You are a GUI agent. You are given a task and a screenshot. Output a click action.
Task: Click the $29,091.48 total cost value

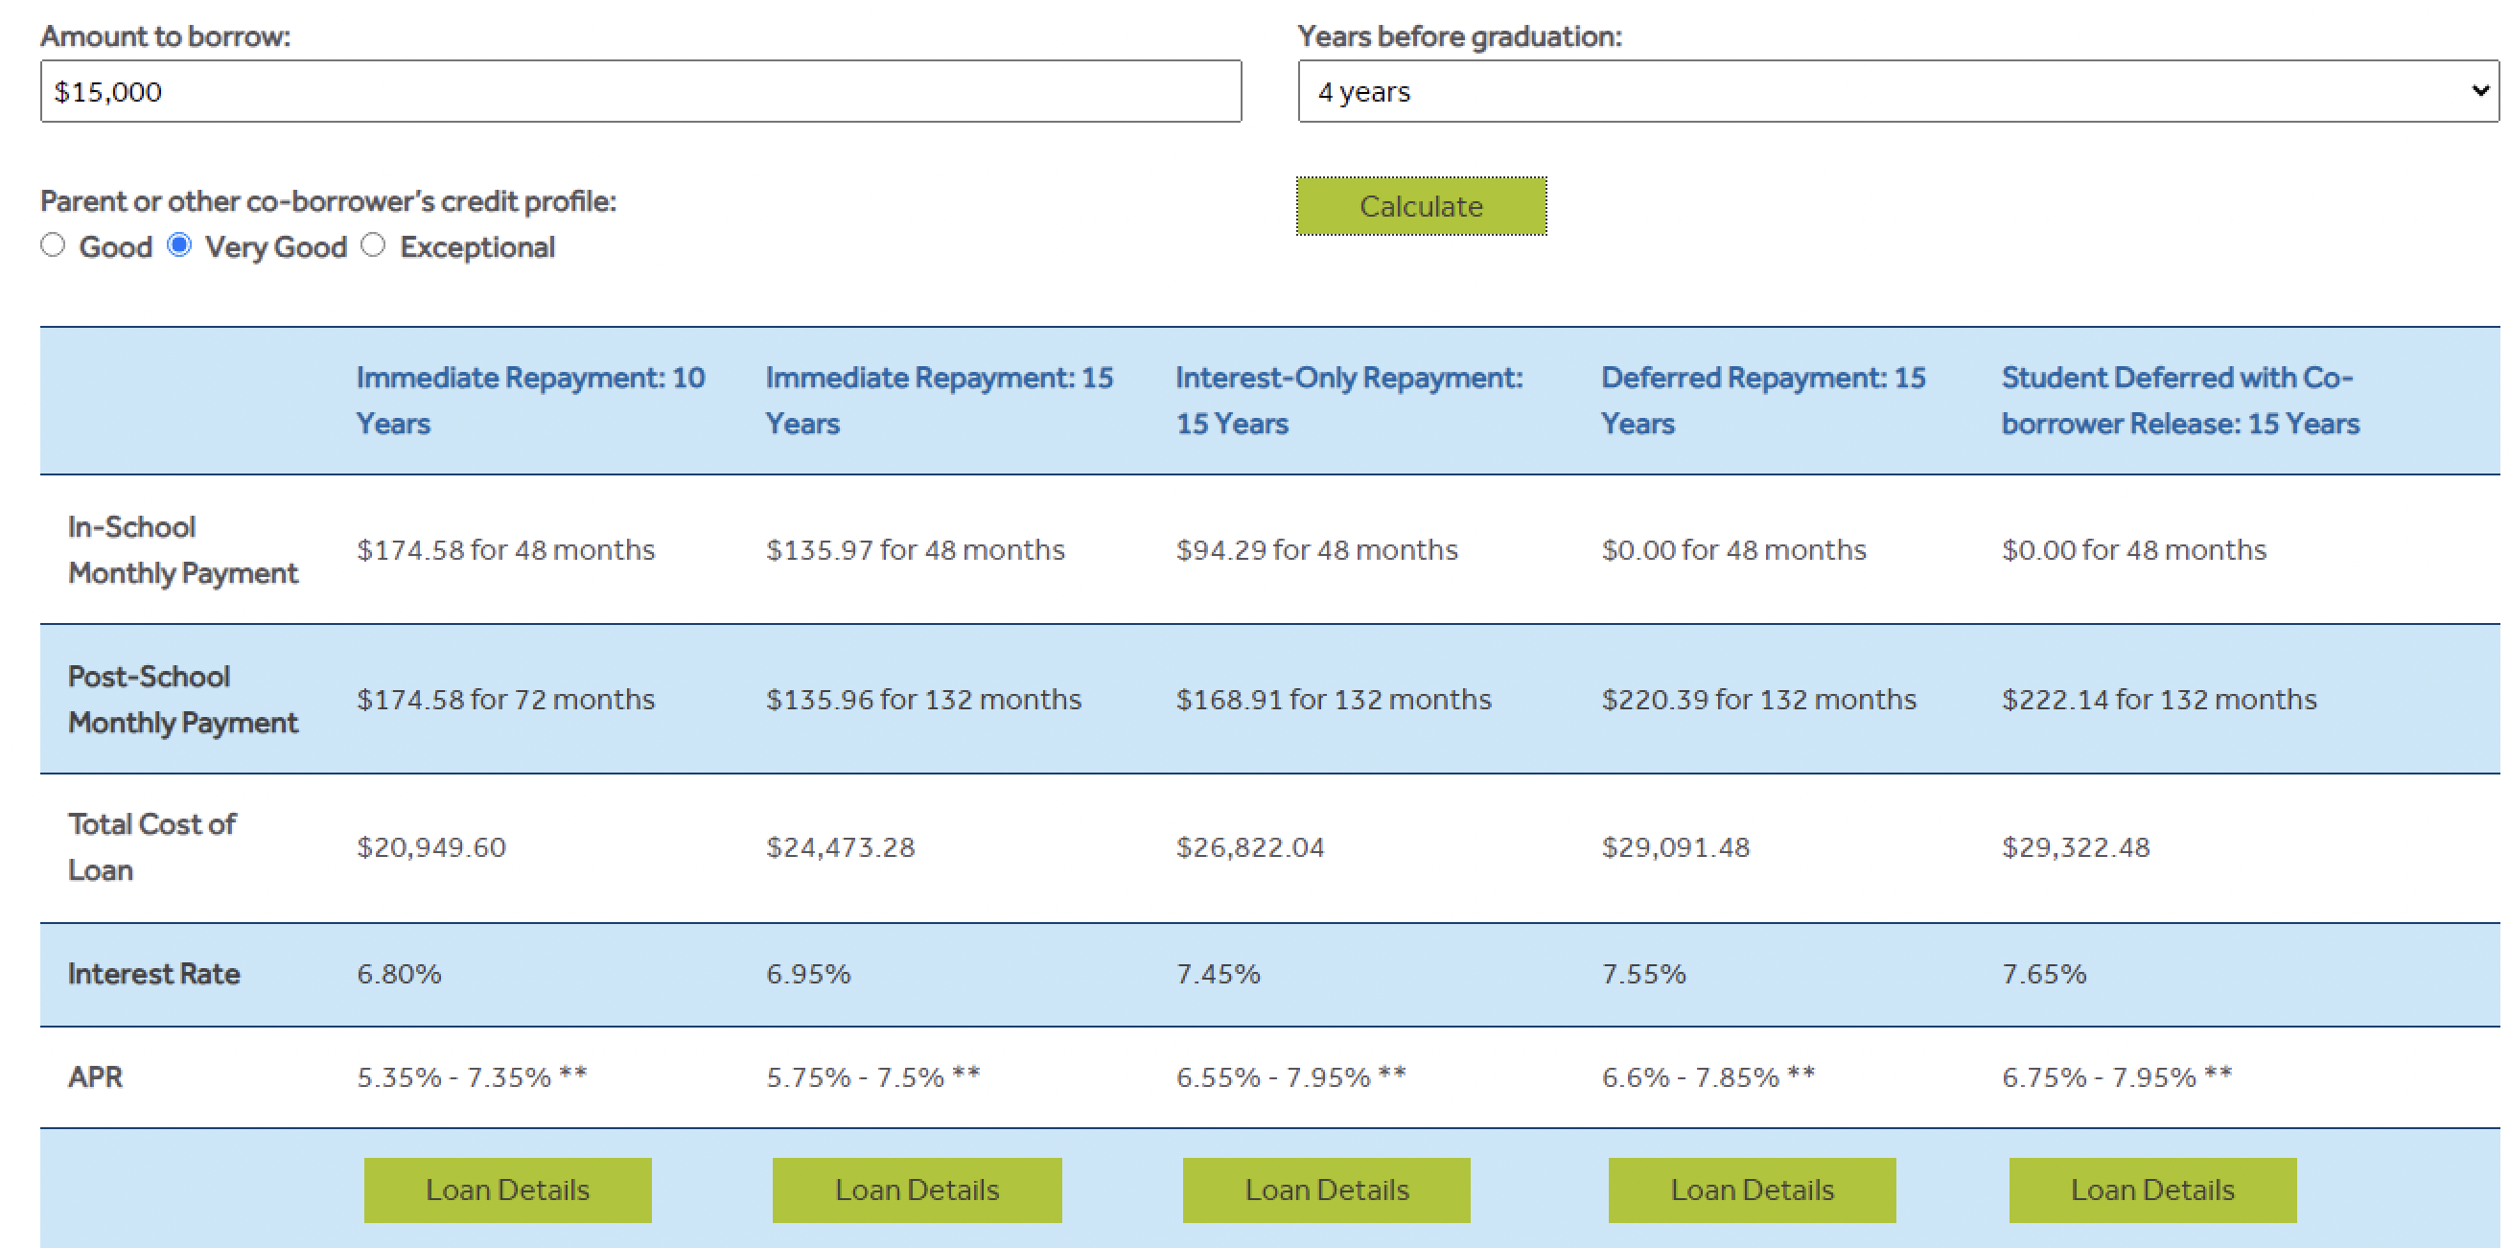click(x=1676, y=847)
